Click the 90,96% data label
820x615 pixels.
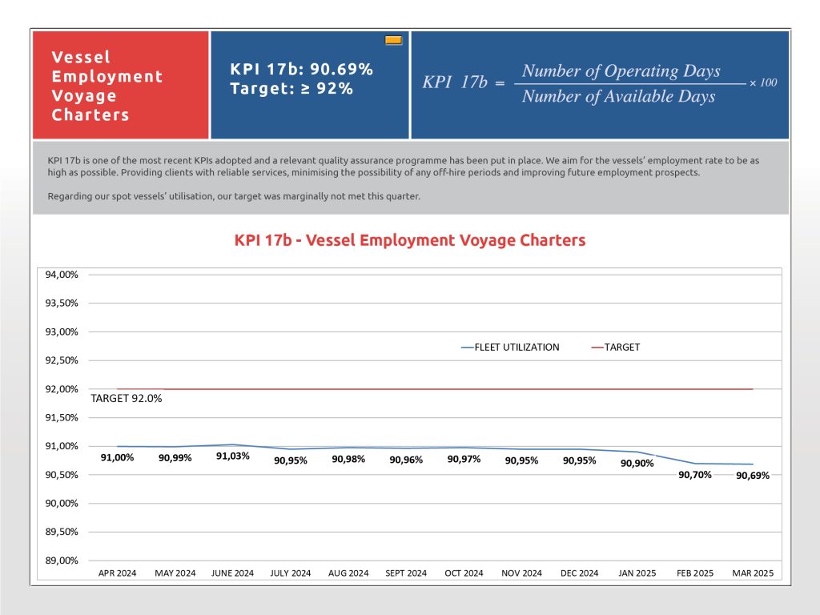pos(406,460)
